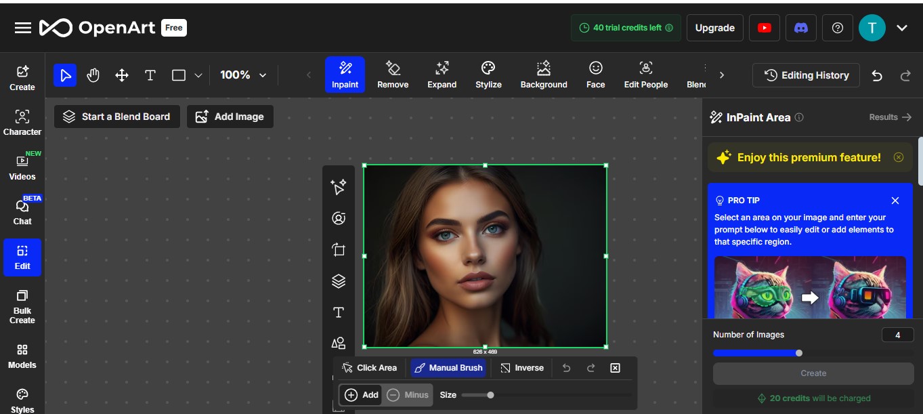Viewport: 923px width, 414px height.
Task: Open the Face editing tool
Action: [595, 75]
